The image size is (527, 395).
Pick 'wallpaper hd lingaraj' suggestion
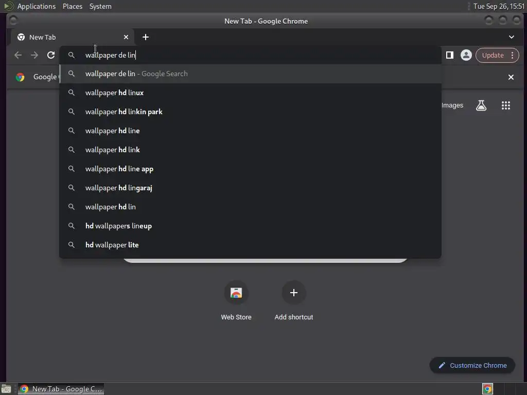click(251, 188)
